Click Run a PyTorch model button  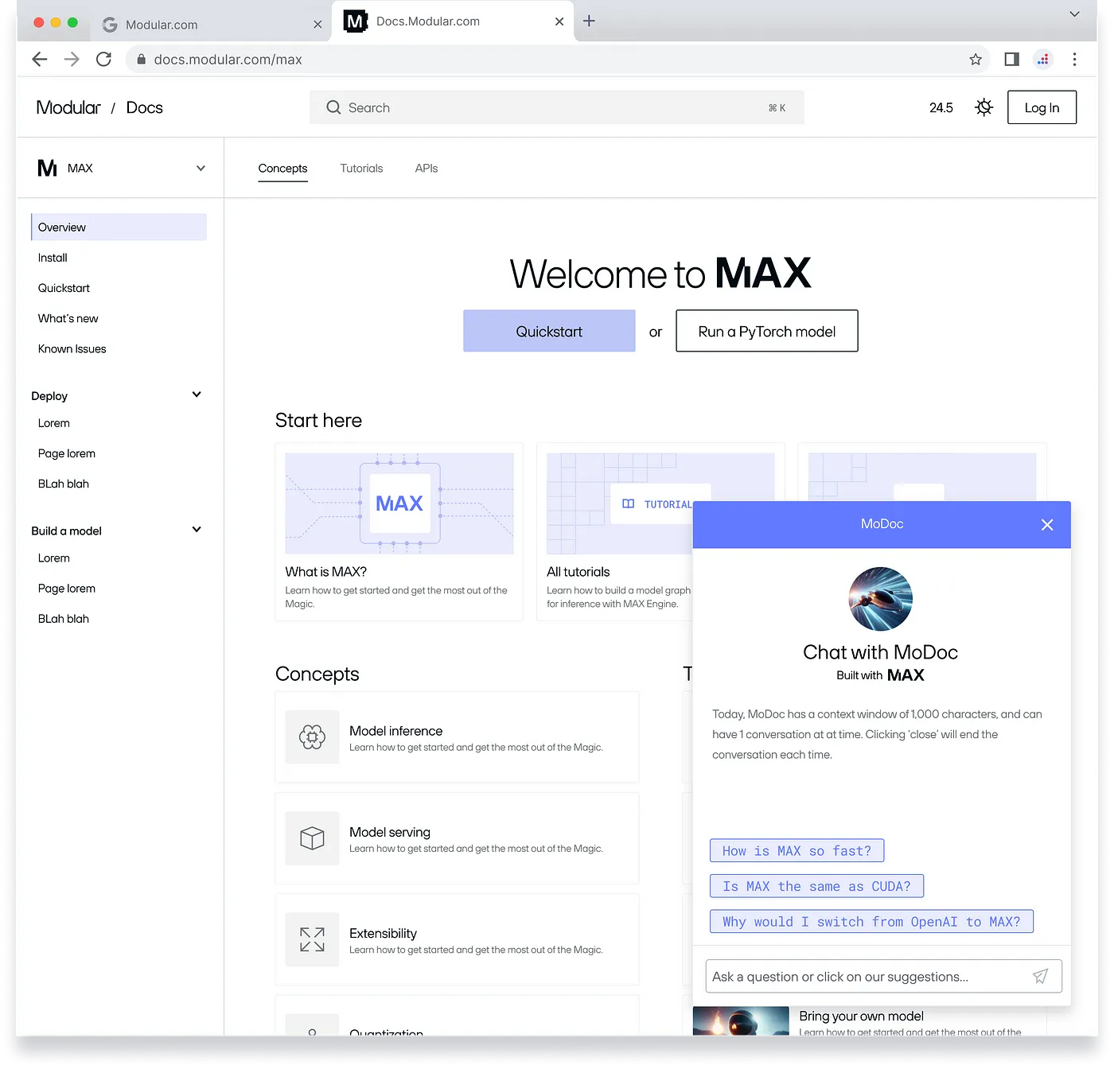click(x=767, y=331)
